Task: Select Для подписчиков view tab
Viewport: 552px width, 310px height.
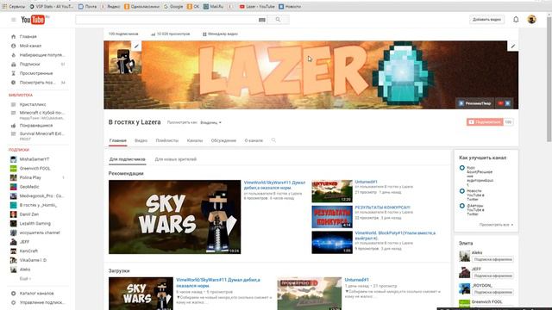Action: [128, 159]
